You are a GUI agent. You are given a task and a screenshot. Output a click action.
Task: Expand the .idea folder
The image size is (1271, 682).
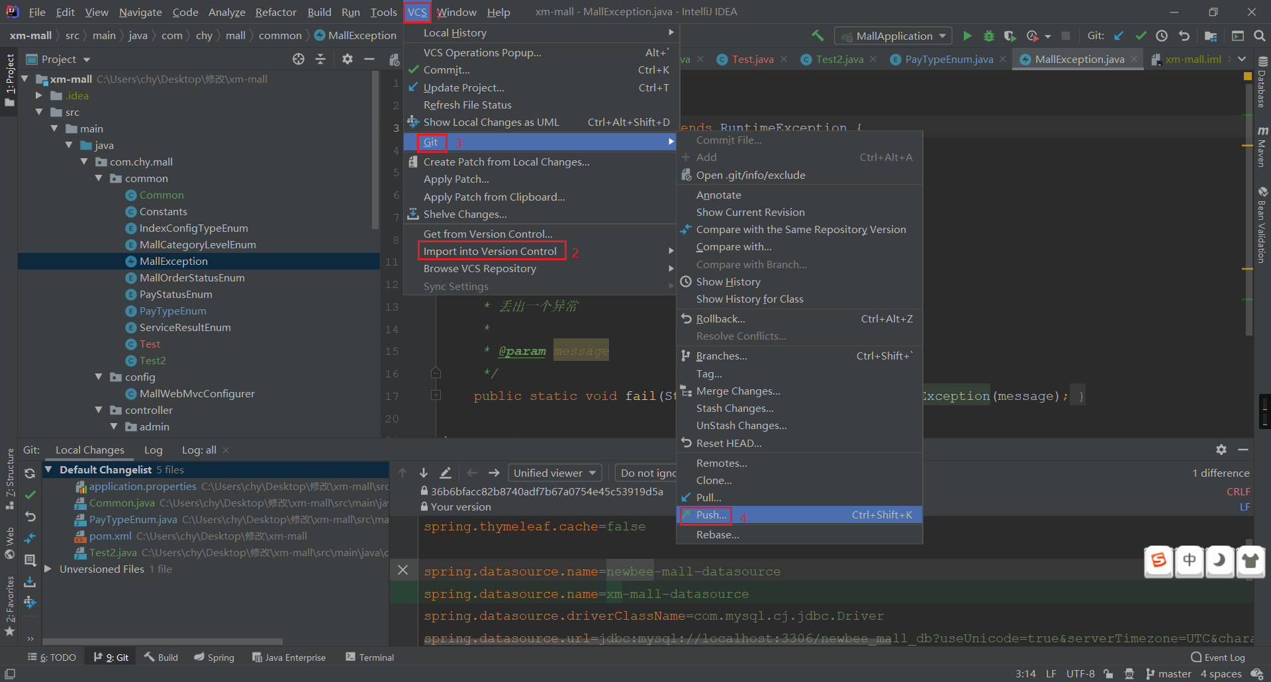point(39,95)
